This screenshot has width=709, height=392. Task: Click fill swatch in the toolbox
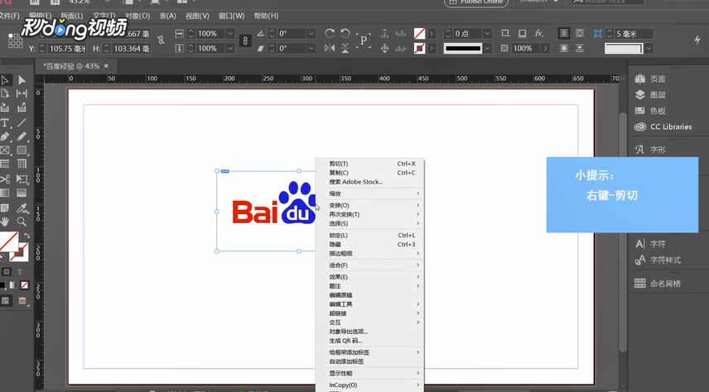click(8, 241)
